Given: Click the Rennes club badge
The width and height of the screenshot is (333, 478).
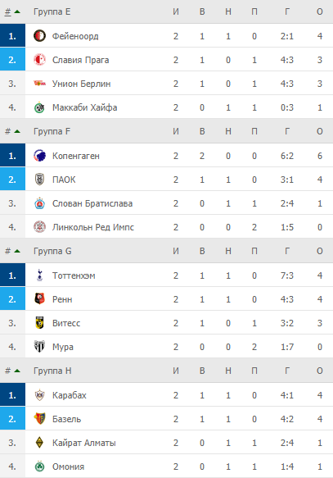Looking at the screenshot, I should click(39, 299).
